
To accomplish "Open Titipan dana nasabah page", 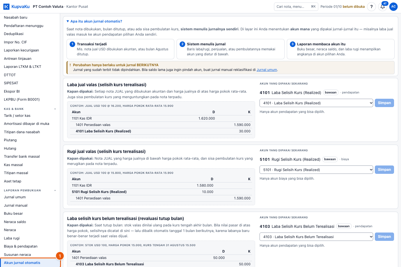I will point(30,132).
